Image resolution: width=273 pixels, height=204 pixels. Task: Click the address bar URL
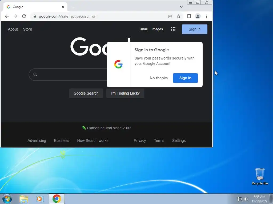pyautogui.click(x=67, y=16)
